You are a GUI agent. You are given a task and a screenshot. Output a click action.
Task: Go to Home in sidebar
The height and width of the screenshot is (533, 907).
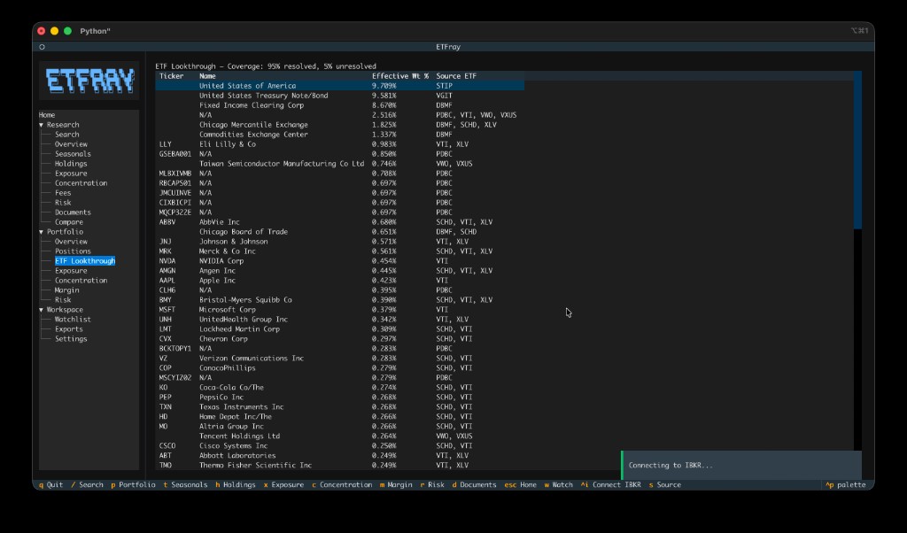click(47, 115)
